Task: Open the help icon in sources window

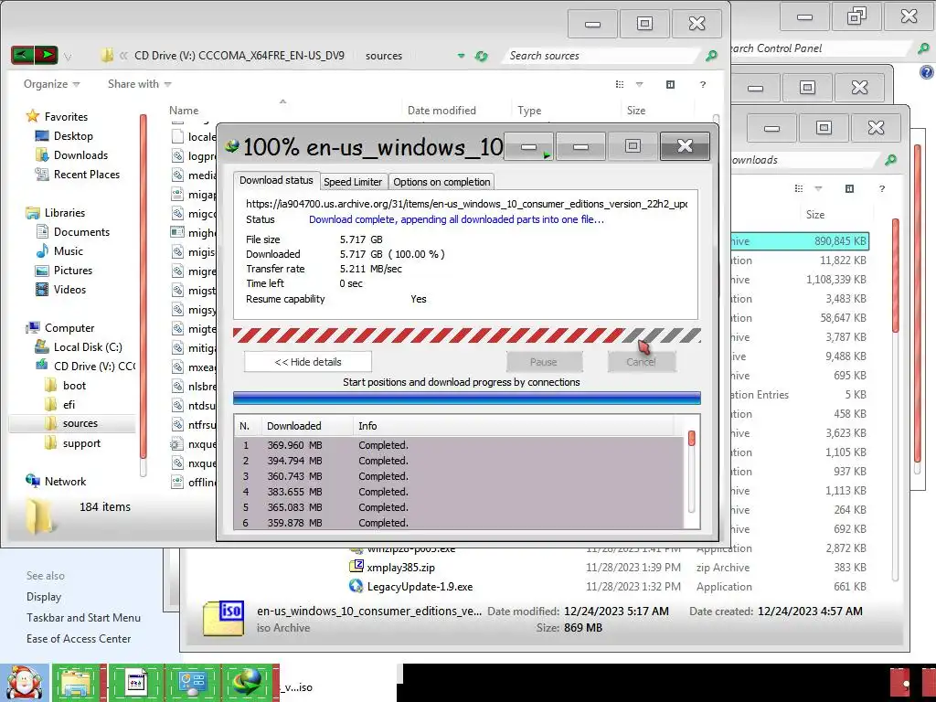Action: (703, 85)
